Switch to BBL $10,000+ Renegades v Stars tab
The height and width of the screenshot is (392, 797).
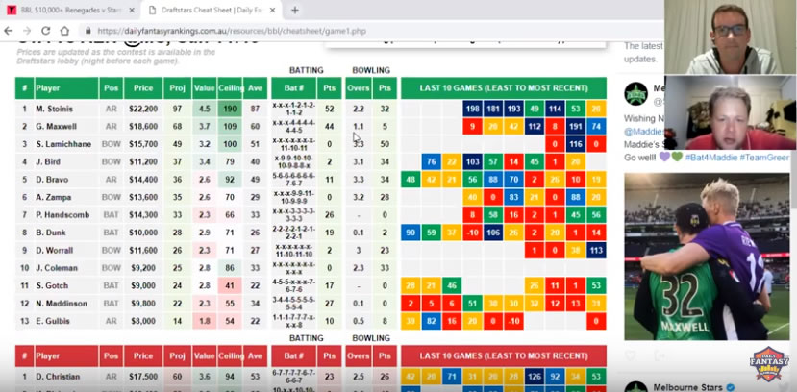coord(71,11)
